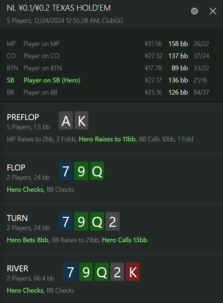Open settings with the gear icon

click(x=194, y=11)
